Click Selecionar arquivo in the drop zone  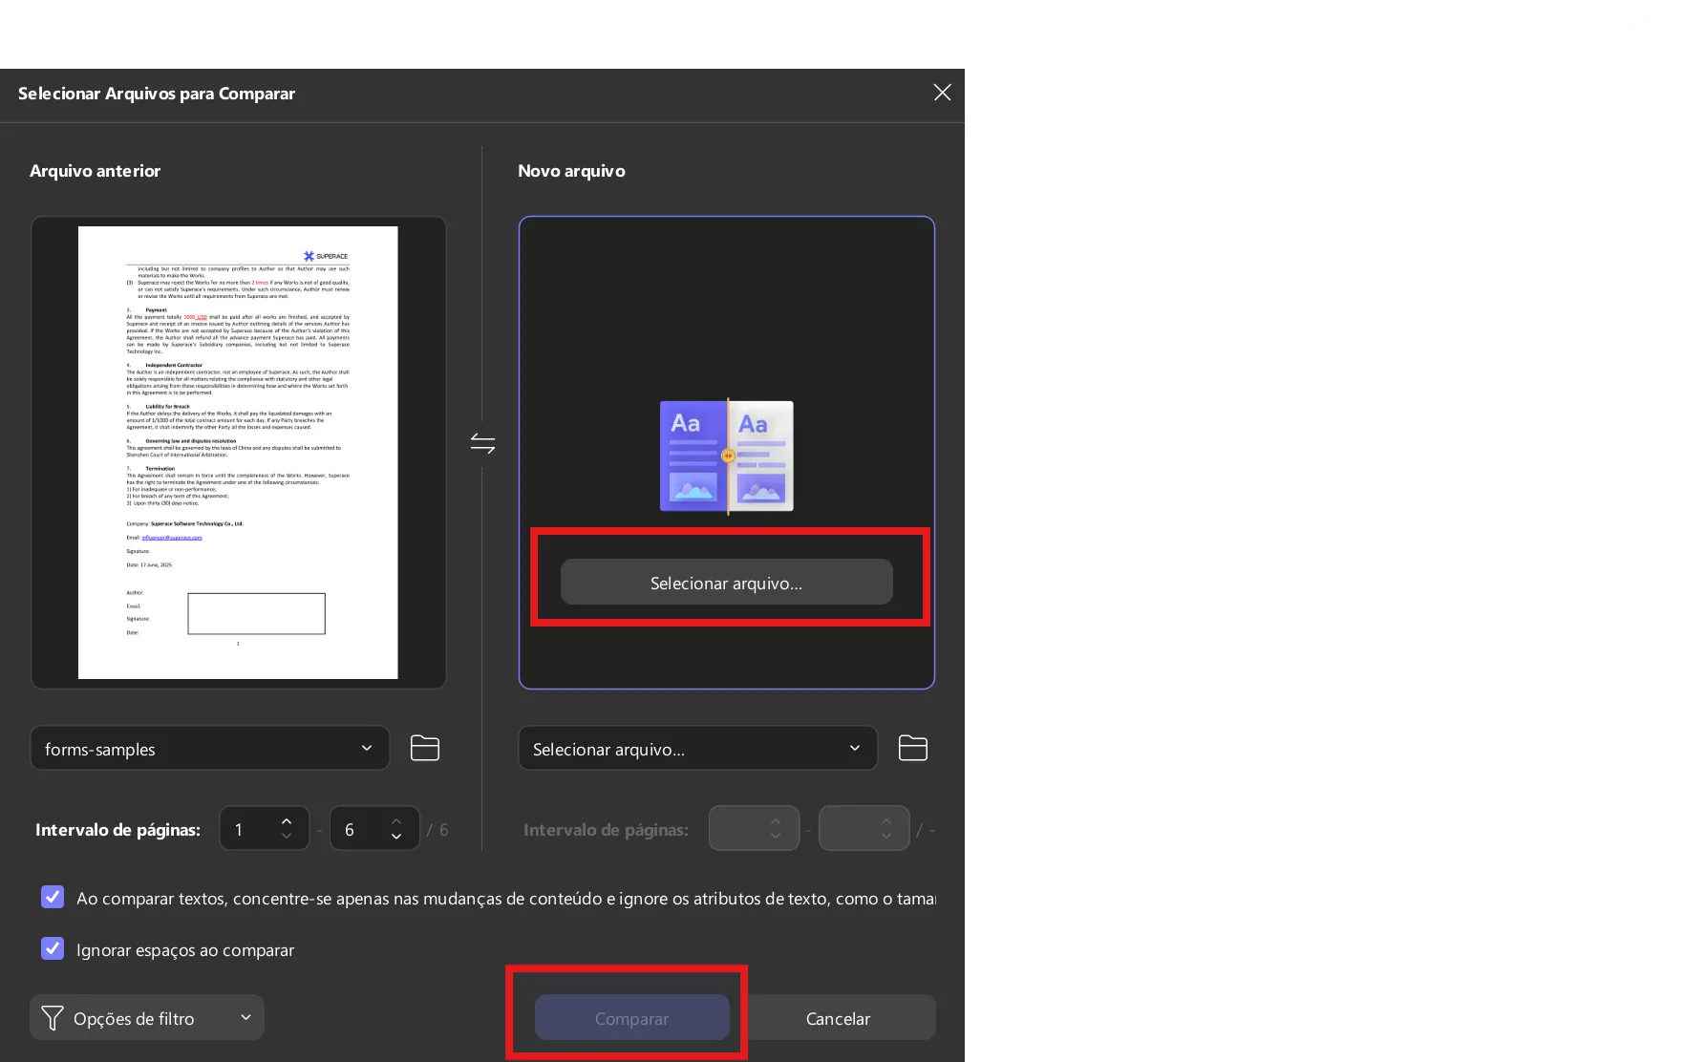[x=726, y=581]
